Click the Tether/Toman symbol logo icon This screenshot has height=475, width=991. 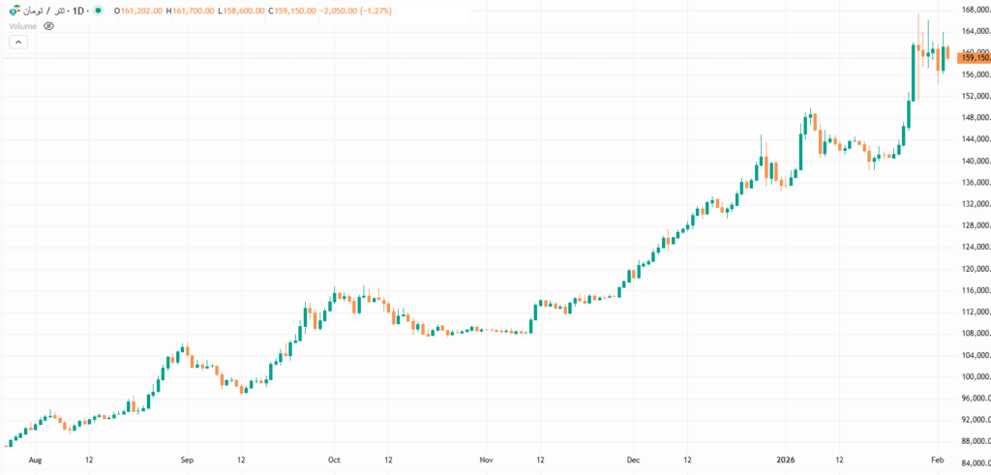click(14, 12)
